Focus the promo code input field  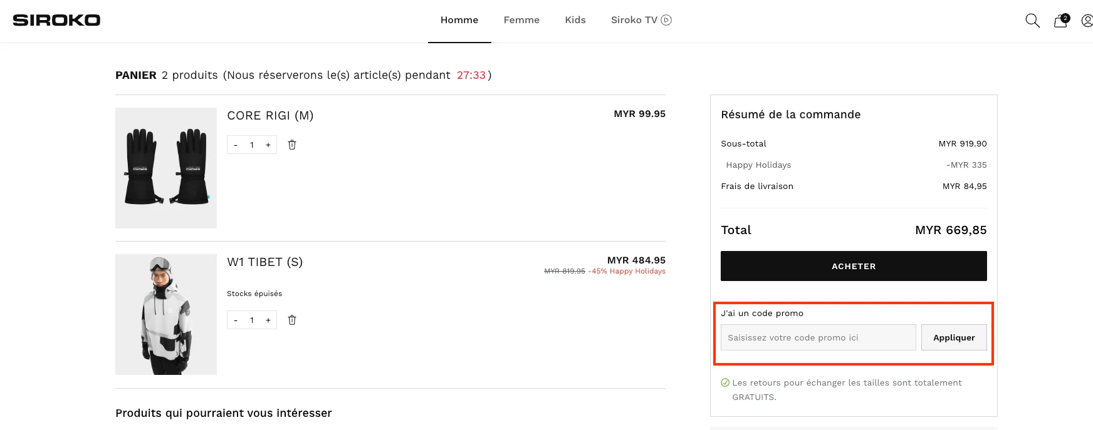pyautogui.click(x=818, y=337)
